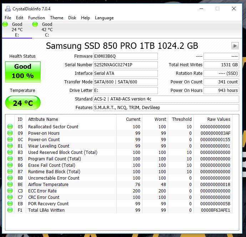The height and width of the screenshot is (237, 246).
Task: Click status icon for Power-on Hours row
Action: pos(10,133)
